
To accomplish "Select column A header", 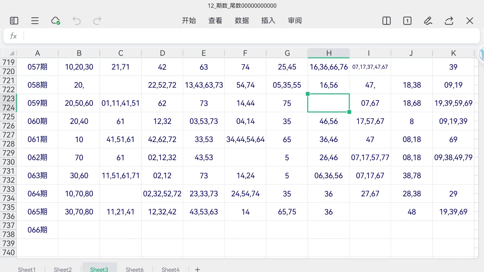I will (x=37, y=53).
